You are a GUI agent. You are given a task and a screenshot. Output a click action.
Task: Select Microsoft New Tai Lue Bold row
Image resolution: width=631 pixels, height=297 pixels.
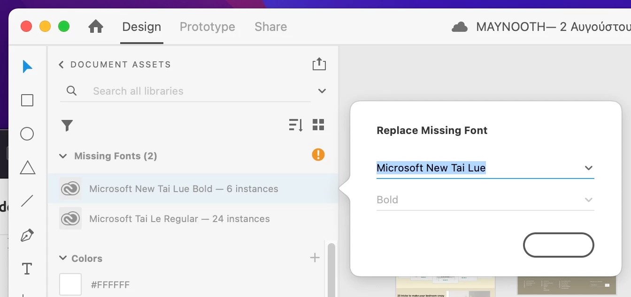[192, 188]
